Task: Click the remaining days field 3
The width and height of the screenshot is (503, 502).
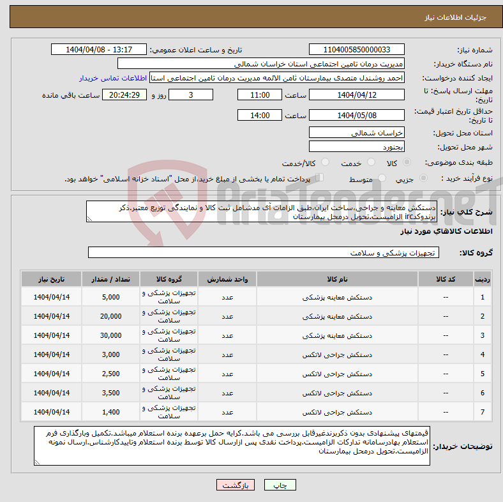Action: [191, 95]
